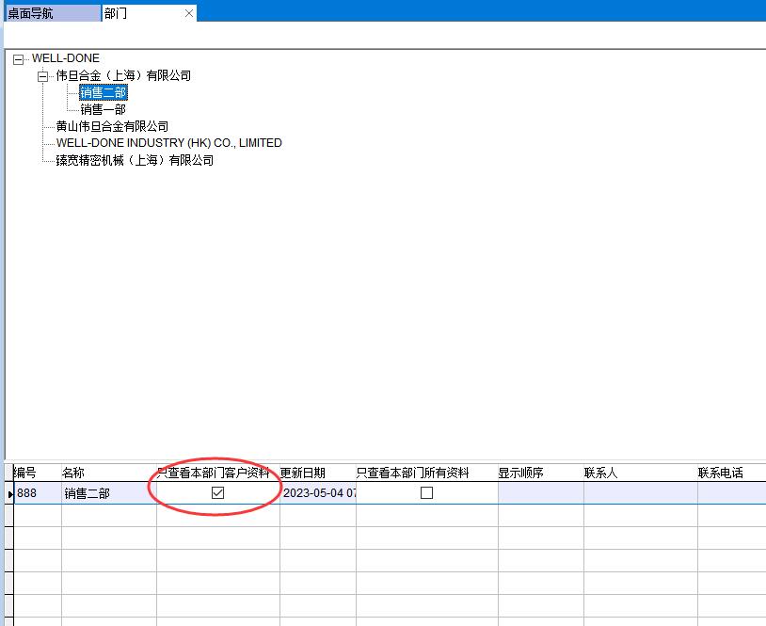Click the row indicator arrow beside 888
This screenshot has width=766, height=626.
9,493
